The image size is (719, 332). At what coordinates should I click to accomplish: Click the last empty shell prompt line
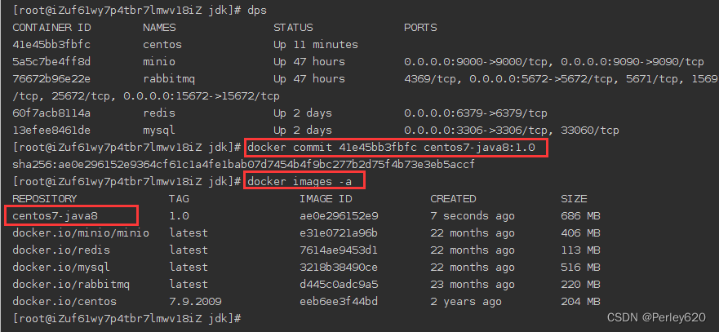point(127,319)
